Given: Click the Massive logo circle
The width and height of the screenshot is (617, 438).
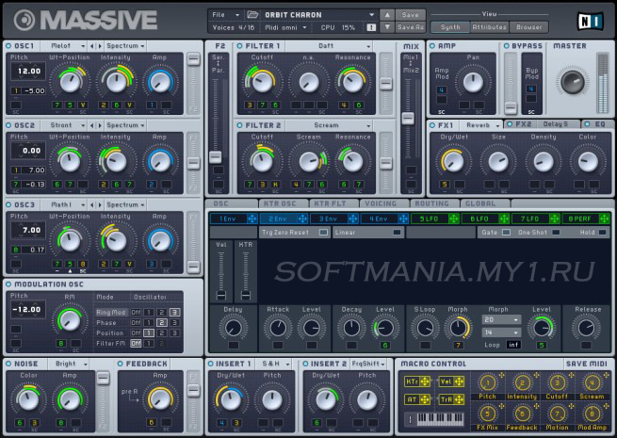Looking at the screenshot, I should click(24, 20).
